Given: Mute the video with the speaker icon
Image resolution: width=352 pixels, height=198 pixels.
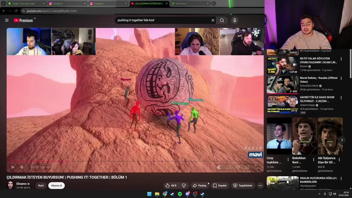Looking at the screenshot, I should click(x=22, y=167).
